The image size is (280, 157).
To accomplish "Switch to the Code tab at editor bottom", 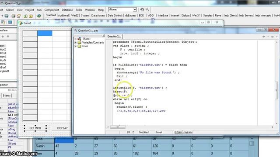I will click(178, 132).
